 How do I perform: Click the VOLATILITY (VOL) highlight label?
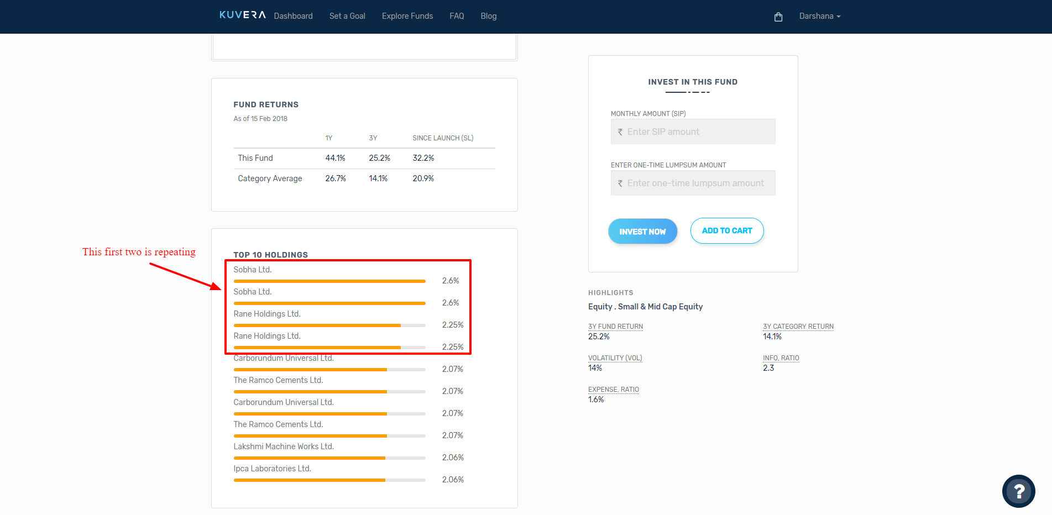615,358
